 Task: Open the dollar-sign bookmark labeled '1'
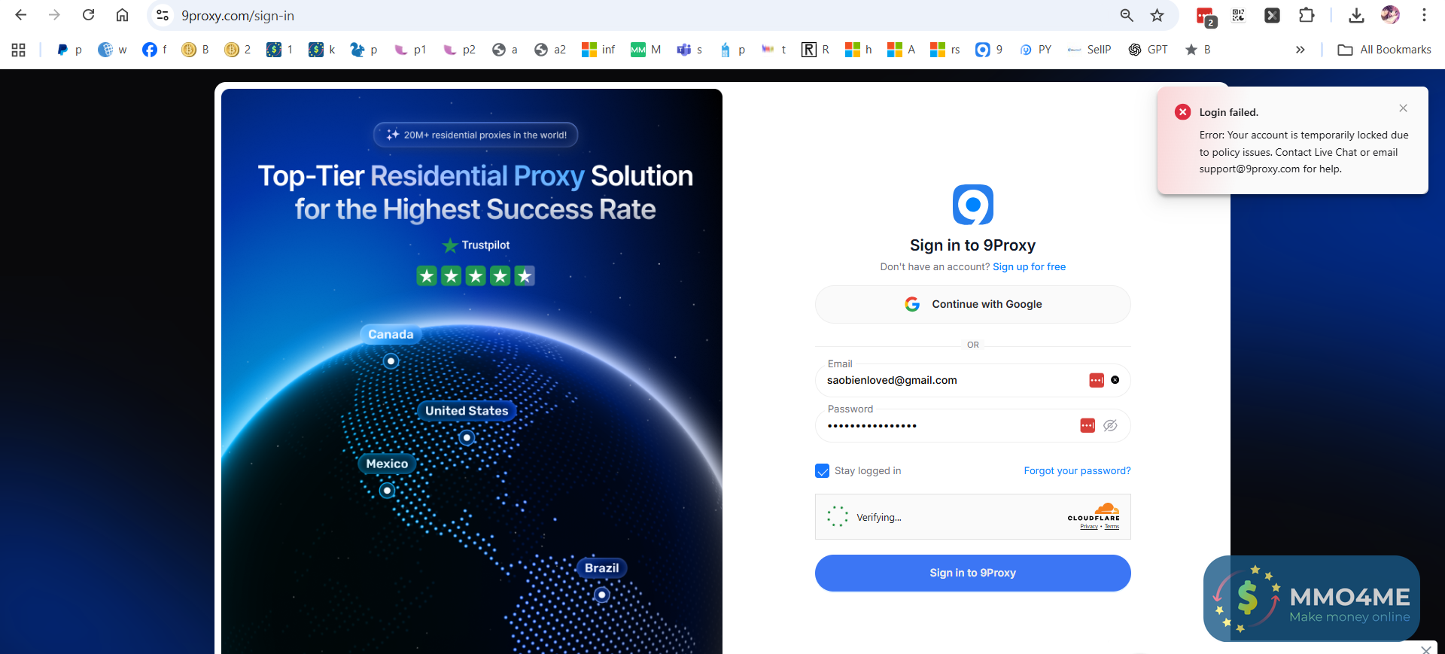[280, 50]
